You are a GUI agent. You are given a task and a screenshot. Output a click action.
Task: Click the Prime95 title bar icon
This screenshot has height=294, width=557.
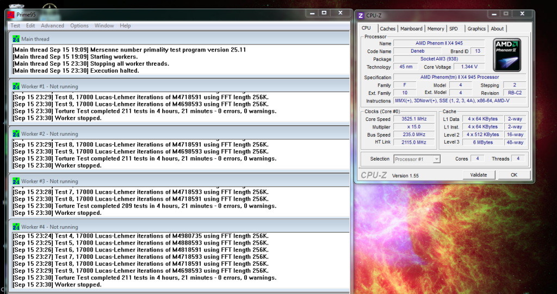[11, 15]
